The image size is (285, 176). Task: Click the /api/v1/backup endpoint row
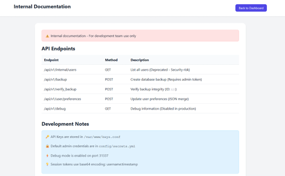pyautogui.click(x=140, y=79)
